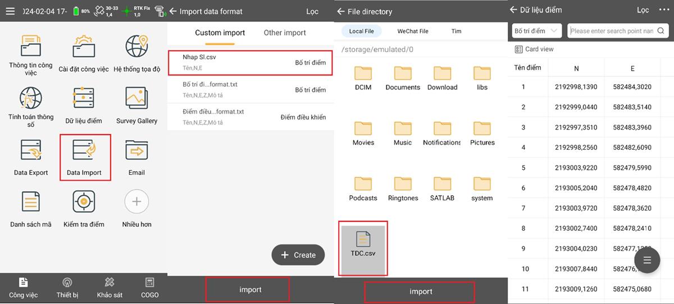Select the Nhap Sl.csv import format
674x304 pixels.
(250, 62)
